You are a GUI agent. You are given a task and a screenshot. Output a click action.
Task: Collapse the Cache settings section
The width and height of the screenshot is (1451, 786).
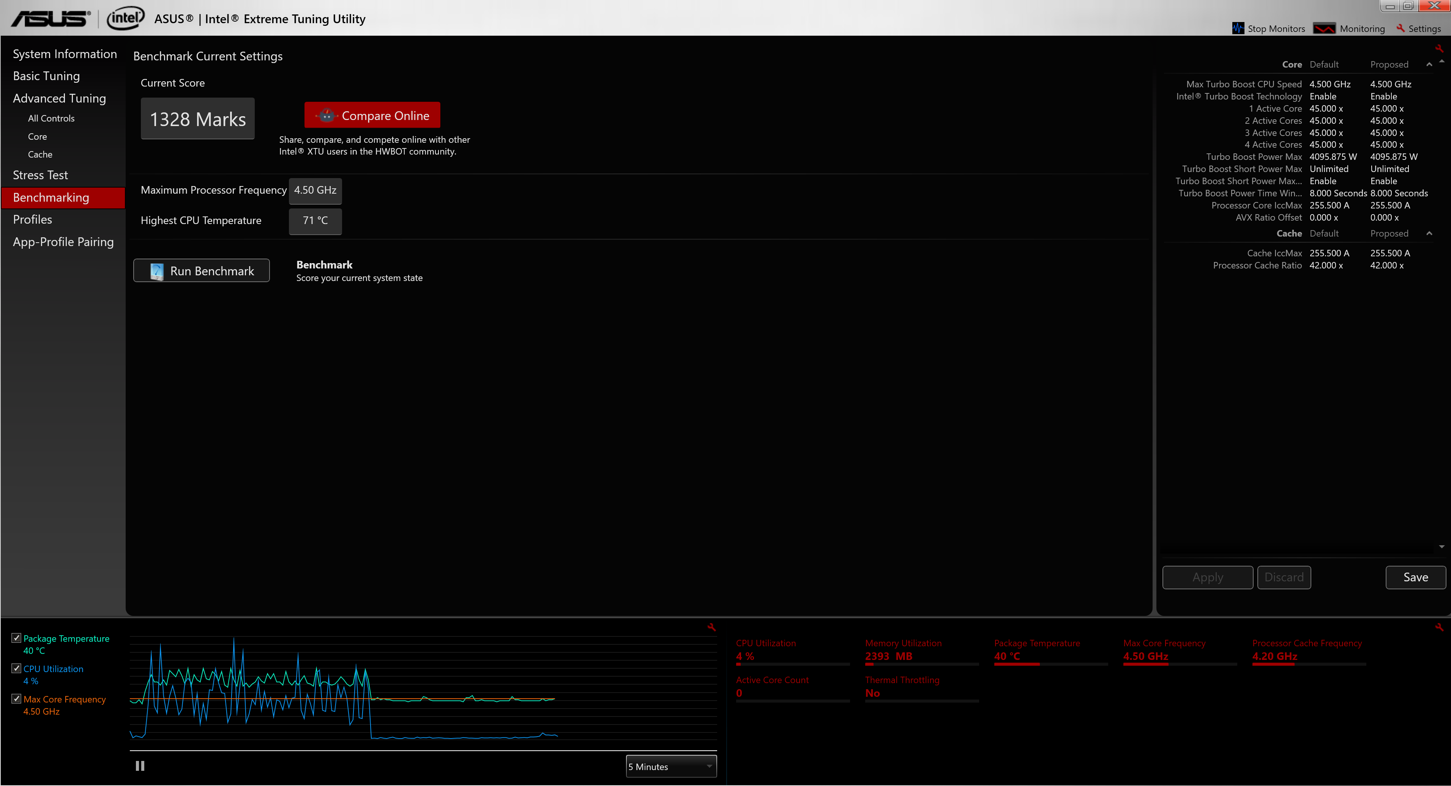[x=1429, y=234]
